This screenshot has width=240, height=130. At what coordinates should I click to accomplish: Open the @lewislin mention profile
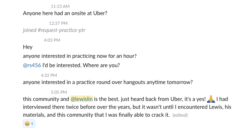(x=82, y=99)
